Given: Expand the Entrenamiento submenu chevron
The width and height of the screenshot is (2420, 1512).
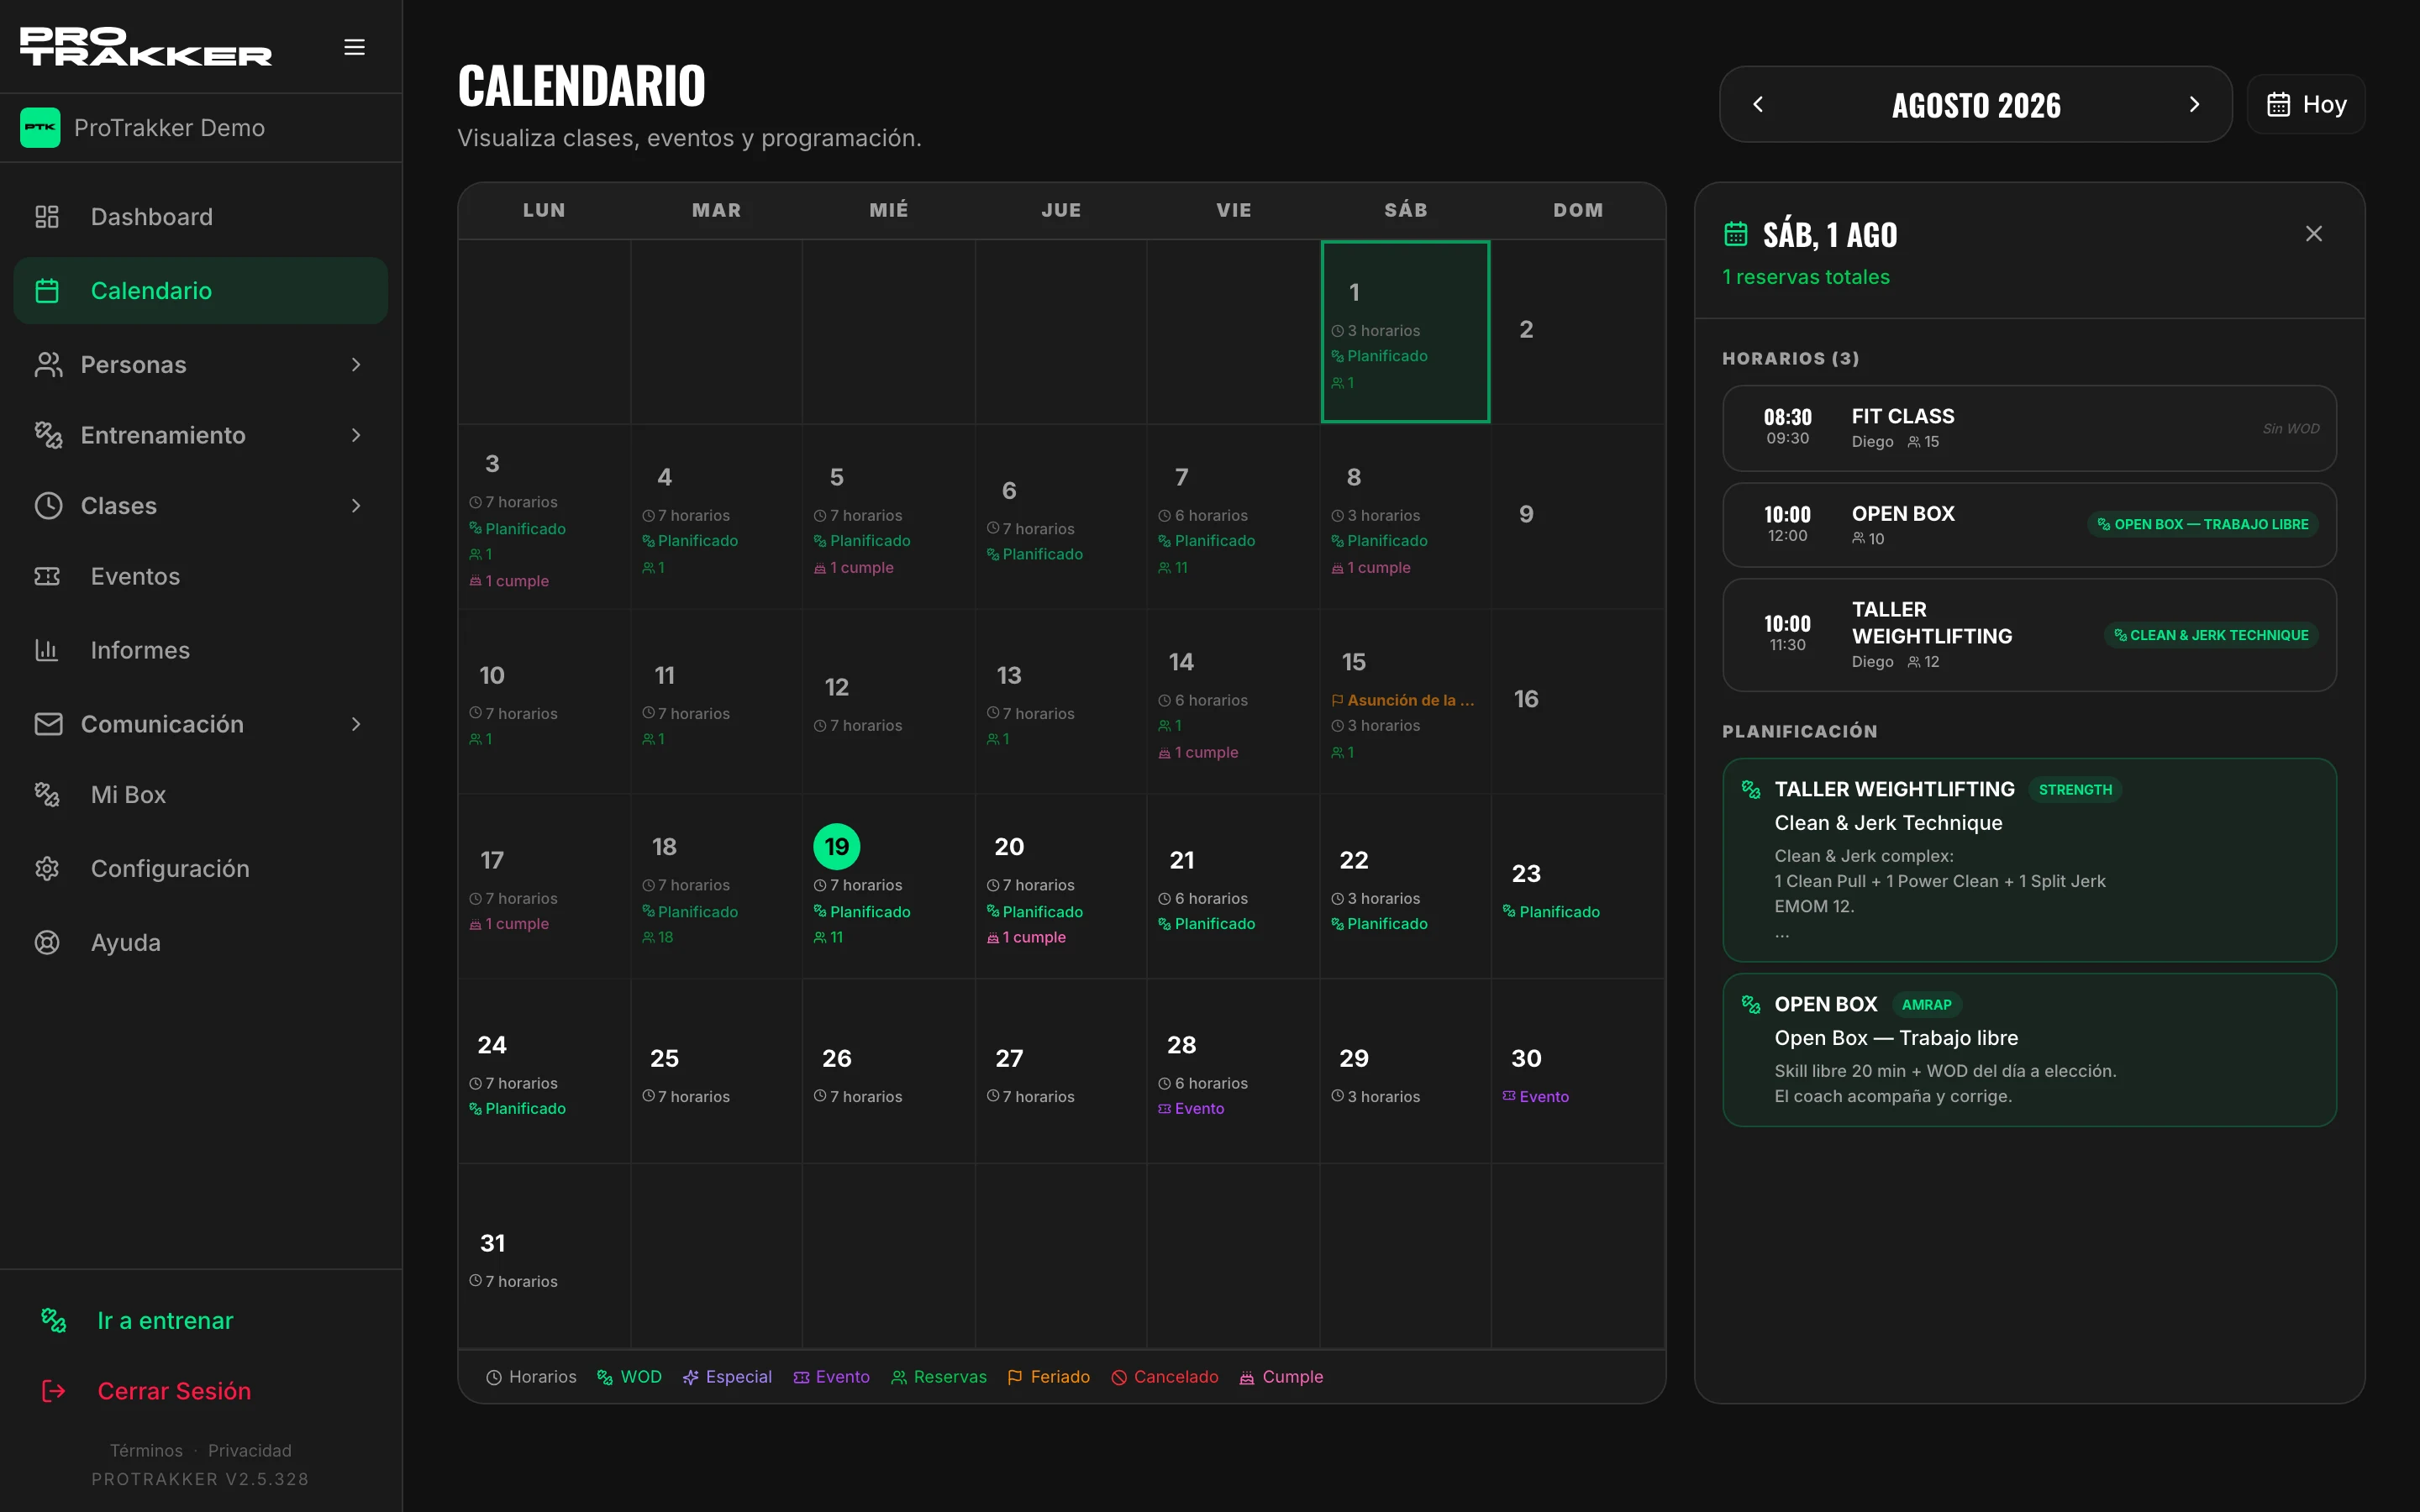Looking at the screenshot, I should click(x=356, y=435).
